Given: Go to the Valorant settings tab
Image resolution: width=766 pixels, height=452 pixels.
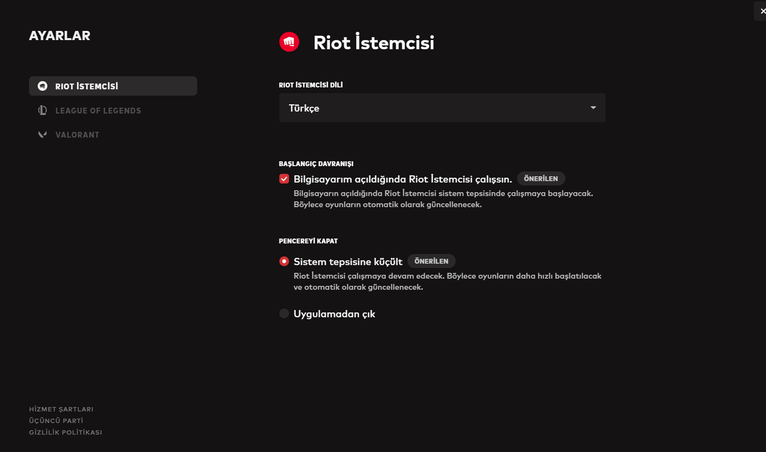Looking at the screenshot, I should coord(77,135).
